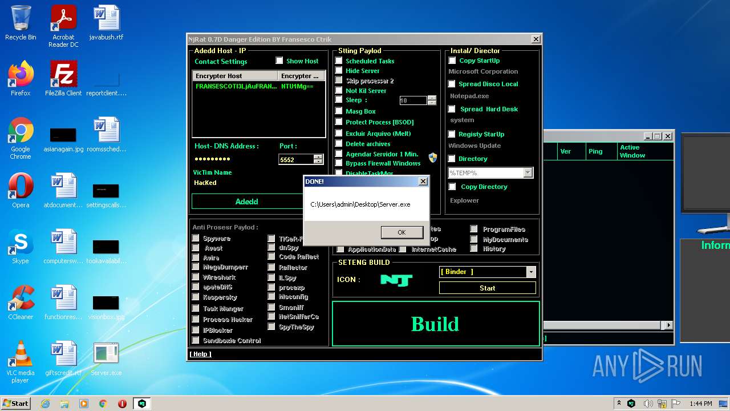Launch FileZilla Client from desktop
The height and width of the screenshot is (411, 730).
point(63,79)
